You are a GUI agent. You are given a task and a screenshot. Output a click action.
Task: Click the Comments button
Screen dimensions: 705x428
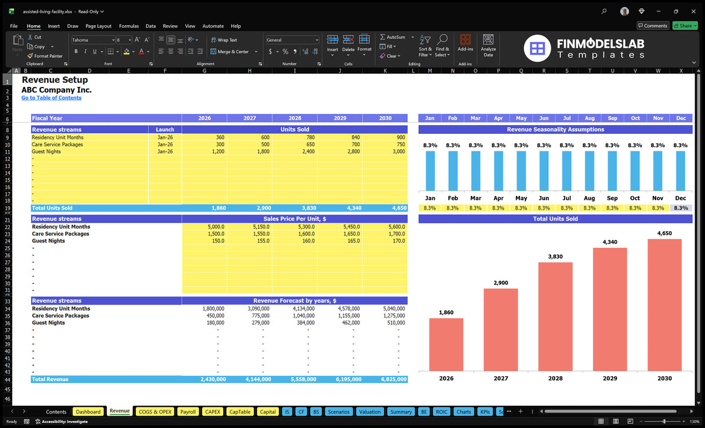click(x=653, y=26)
